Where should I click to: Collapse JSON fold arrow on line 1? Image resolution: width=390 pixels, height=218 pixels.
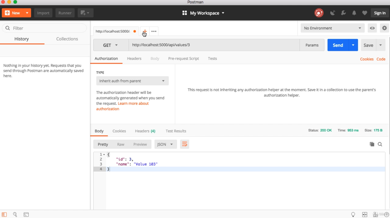coord(104,155)
